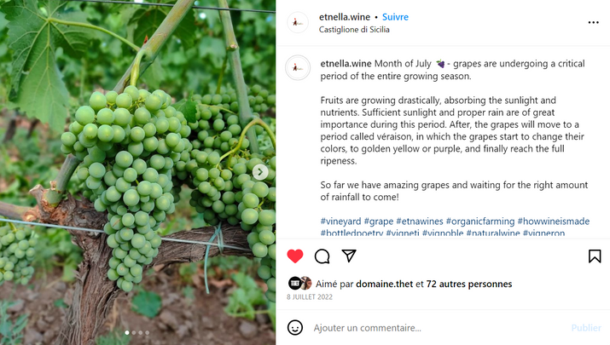This screenshot has width=610, height=345.
Task: Open the emoji picker smiley icon
Action: click(x=295, y=327)
